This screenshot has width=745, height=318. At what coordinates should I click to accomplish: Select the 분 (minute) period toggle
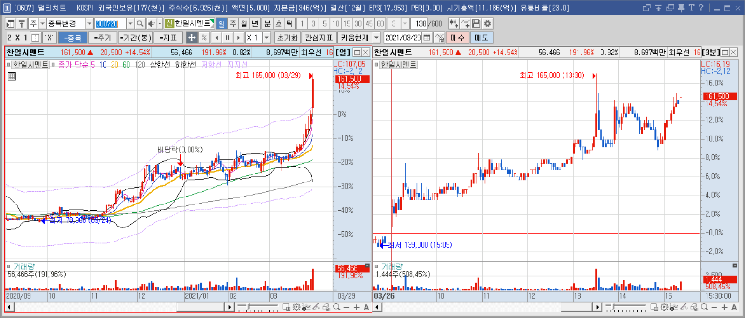(x=267, y=23)
